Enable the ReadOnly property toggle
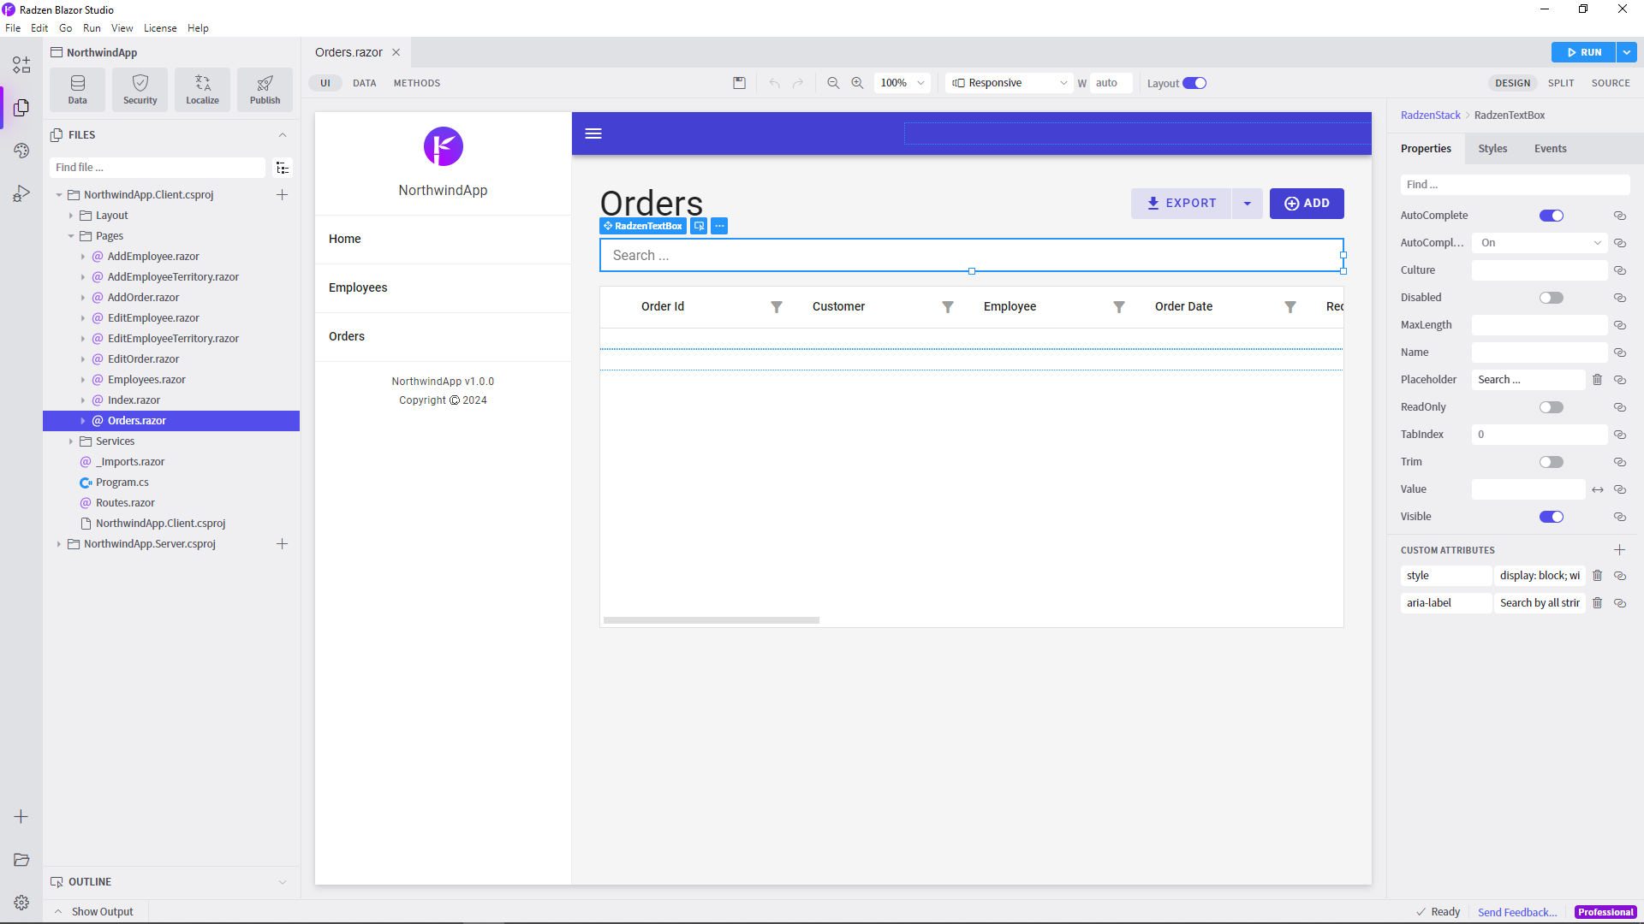 click(x=1551, y=407)
